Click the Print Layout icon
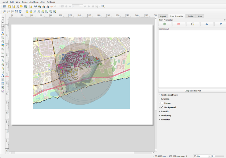 point(35,6)
